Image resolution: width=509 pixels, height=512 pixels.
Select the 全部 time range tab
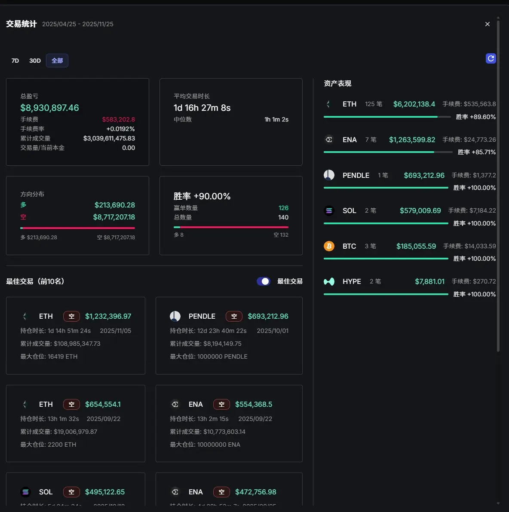[x=57, y=61]
